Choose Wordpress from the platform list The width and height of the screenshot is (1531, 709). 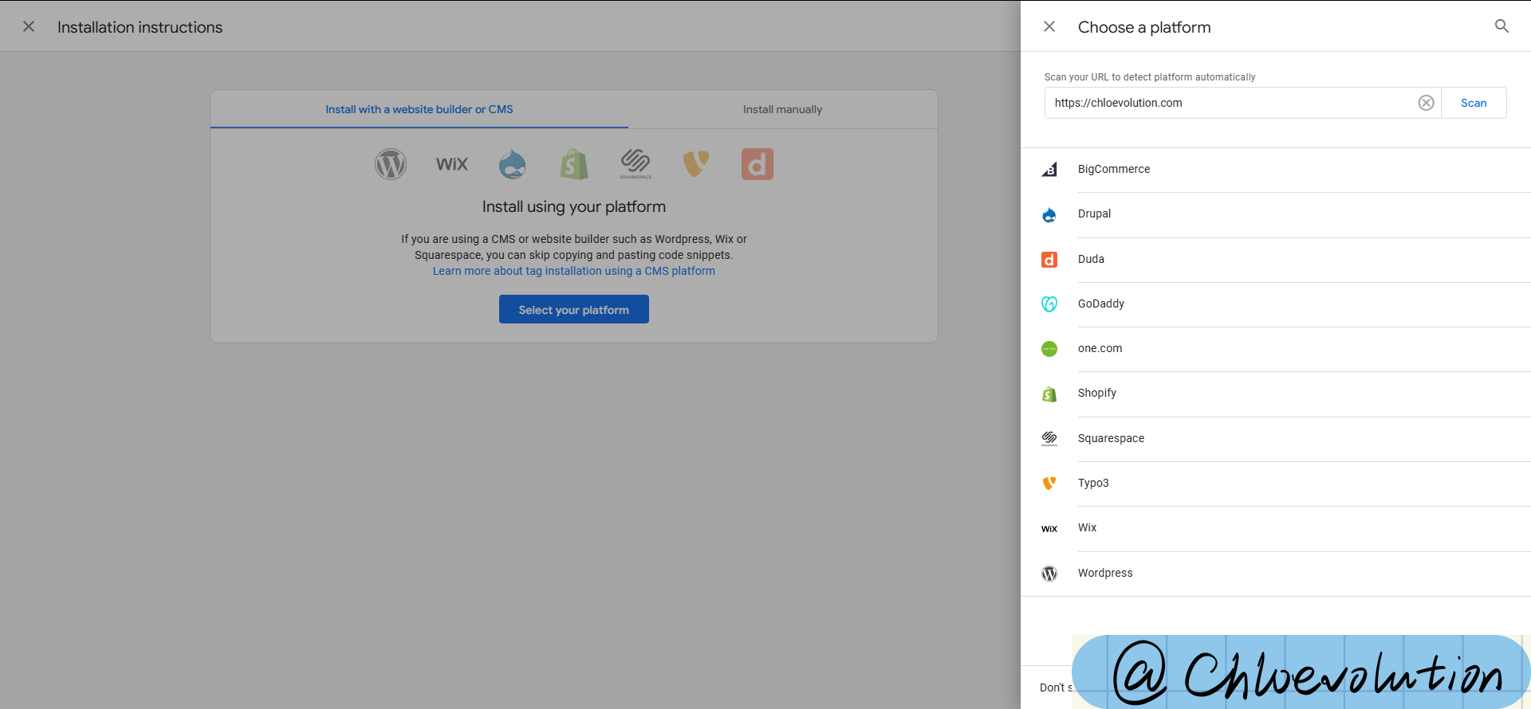point(1275,574)
